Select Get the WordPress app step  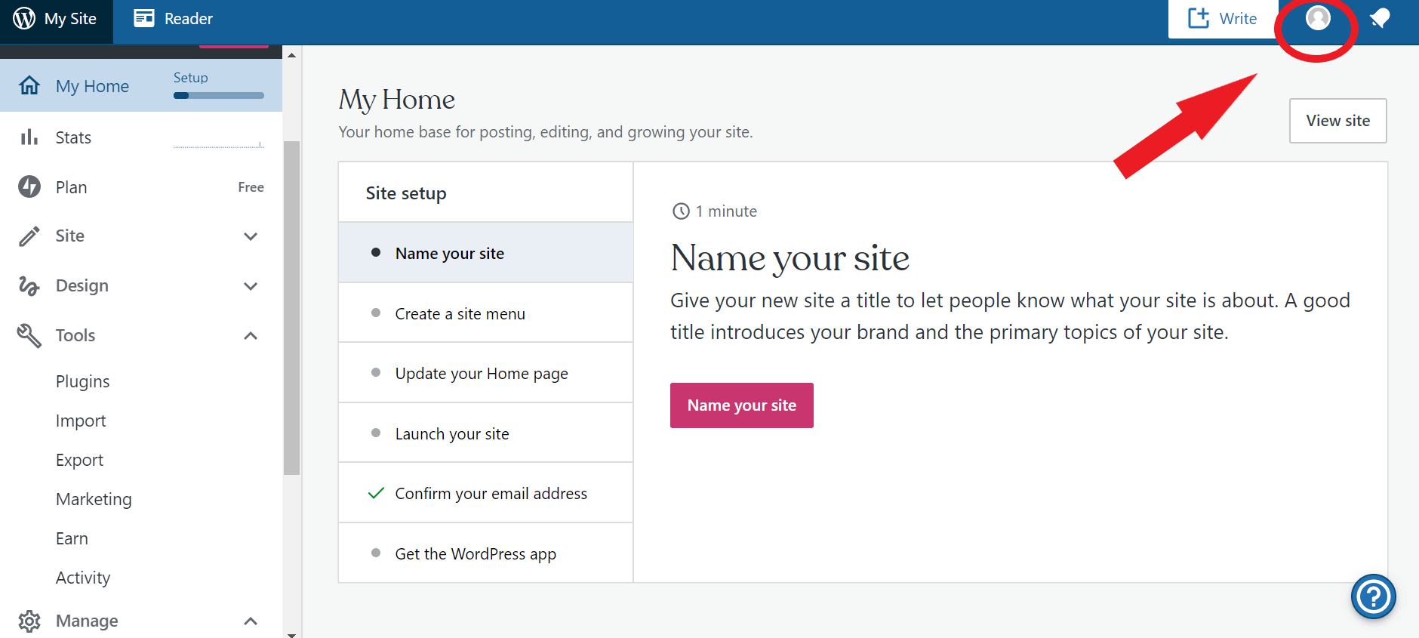(486, 553)
